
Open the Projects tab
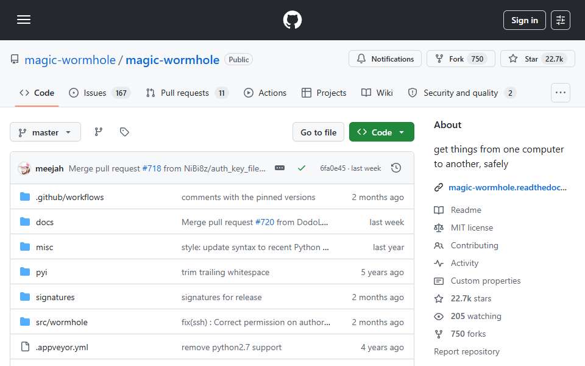324,93
